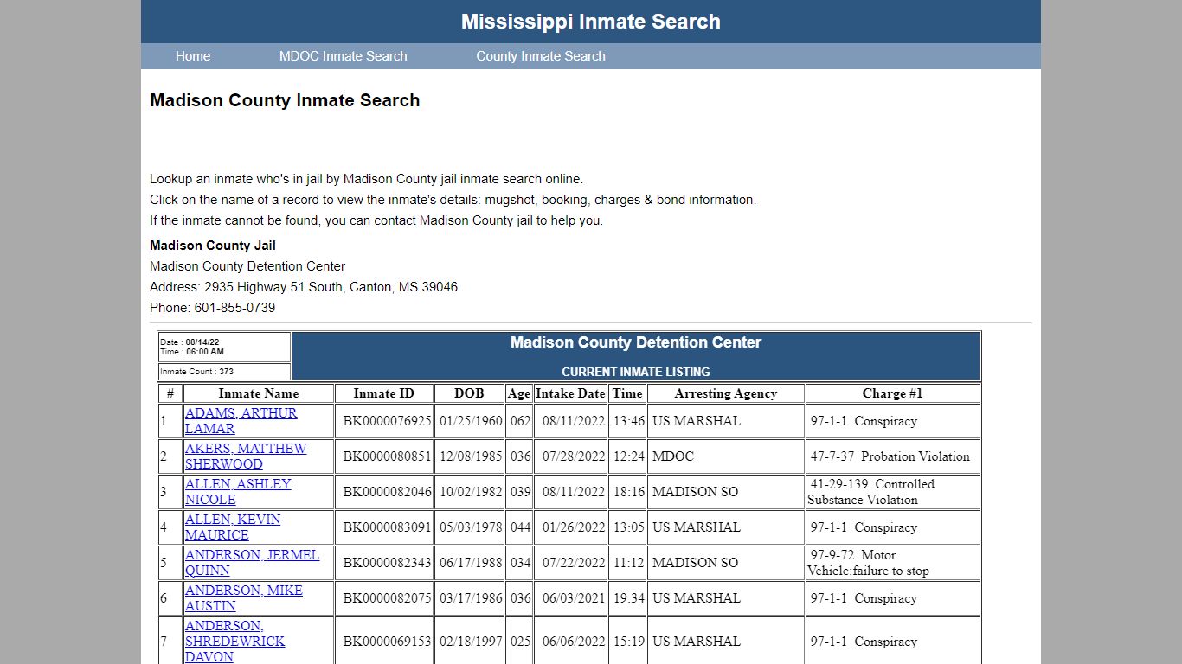The width and height of the screenshot is (1182, 664).
Task: Open the Home menu item
Action: [x=193, y=56]
